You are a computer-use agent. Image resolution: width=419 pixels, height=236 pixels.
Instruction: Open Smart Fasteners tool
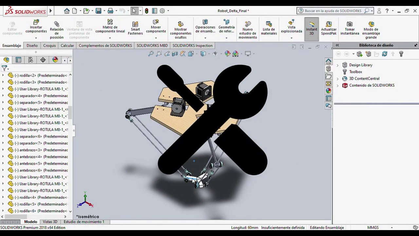135,29
